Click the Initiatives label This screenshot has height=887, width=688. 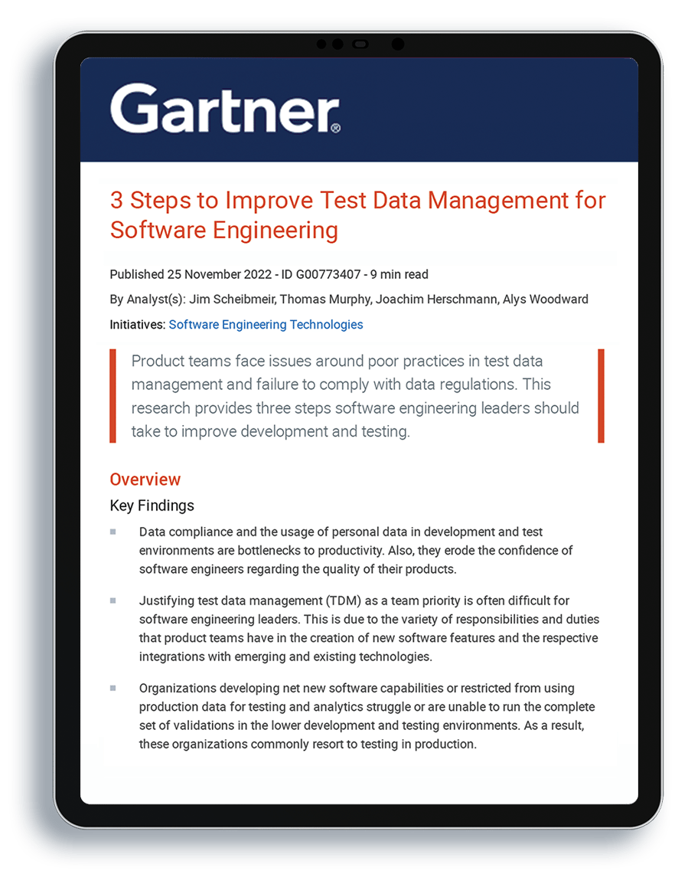(136, 325)
